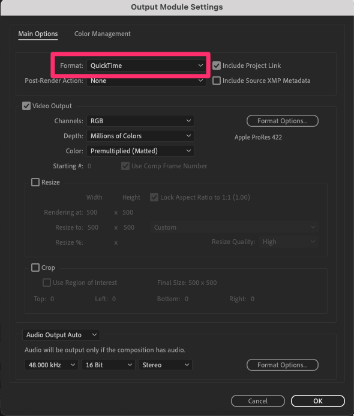Open the Depth Millions of Colors dropdown
The image size is (354, 416).
140,136
